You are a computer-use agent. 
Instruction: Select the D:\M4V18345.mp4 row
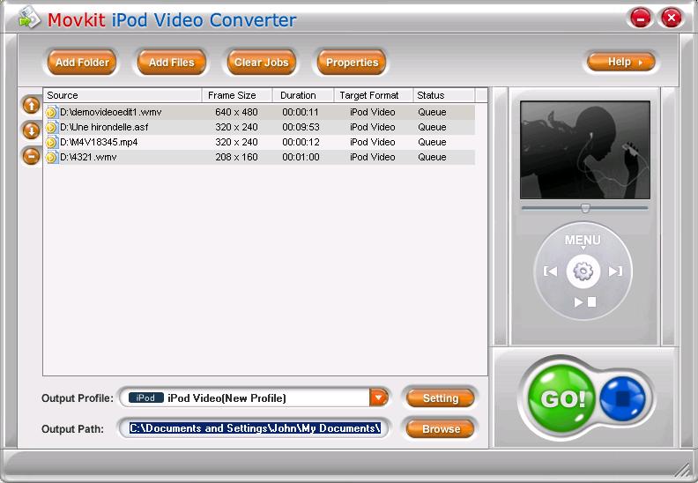(259, 143)
